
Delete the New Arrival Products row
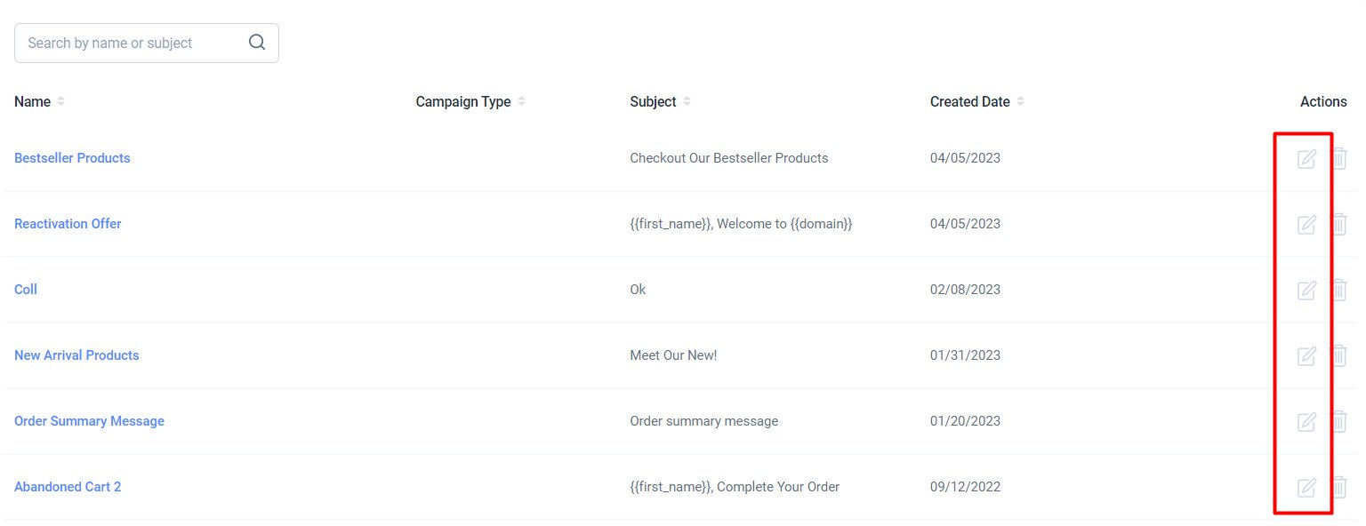1339,355
